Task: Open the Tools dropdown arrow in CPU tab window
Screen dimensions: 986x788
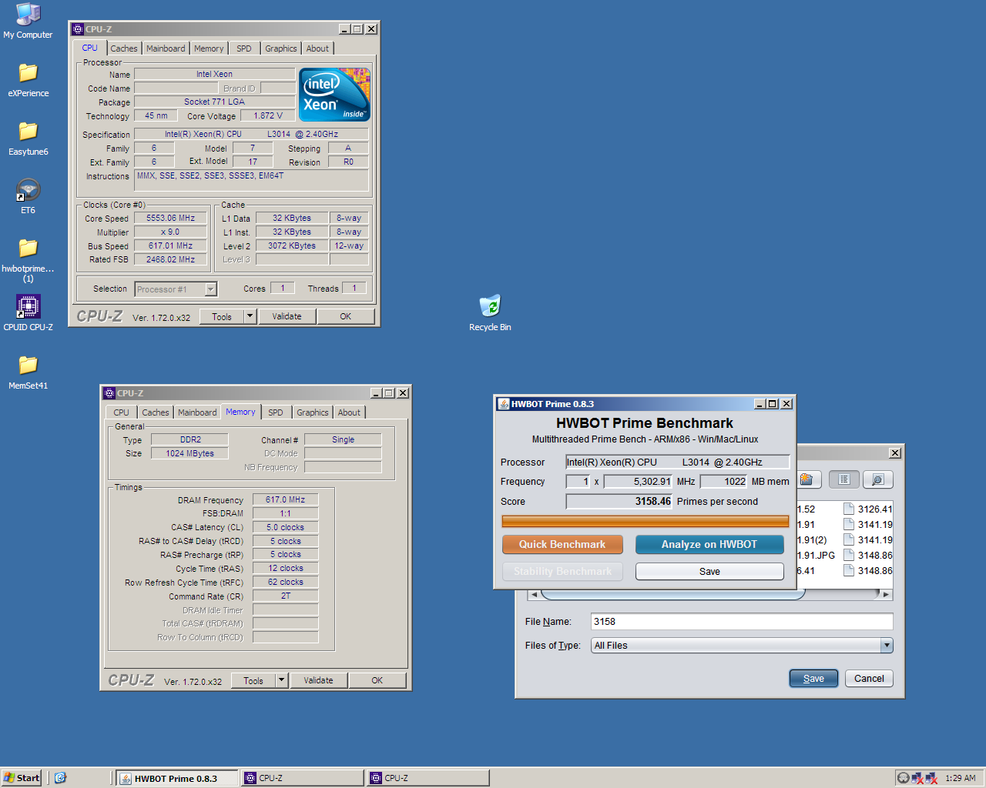Action: (x=250, y=316)
